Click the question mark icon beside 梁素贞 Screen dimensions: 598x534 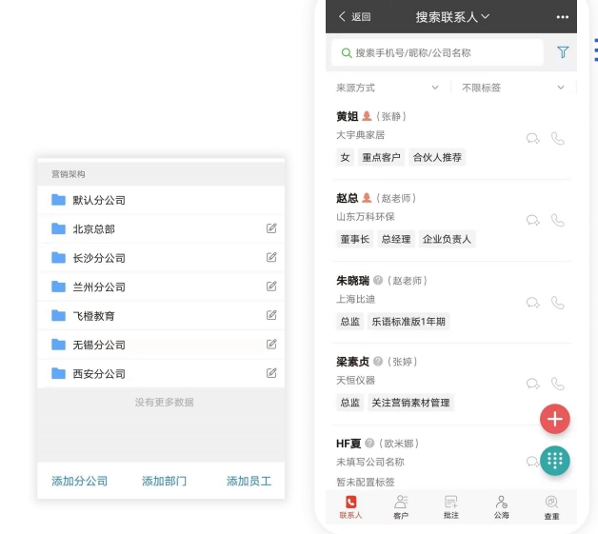[x=378, y=361]
